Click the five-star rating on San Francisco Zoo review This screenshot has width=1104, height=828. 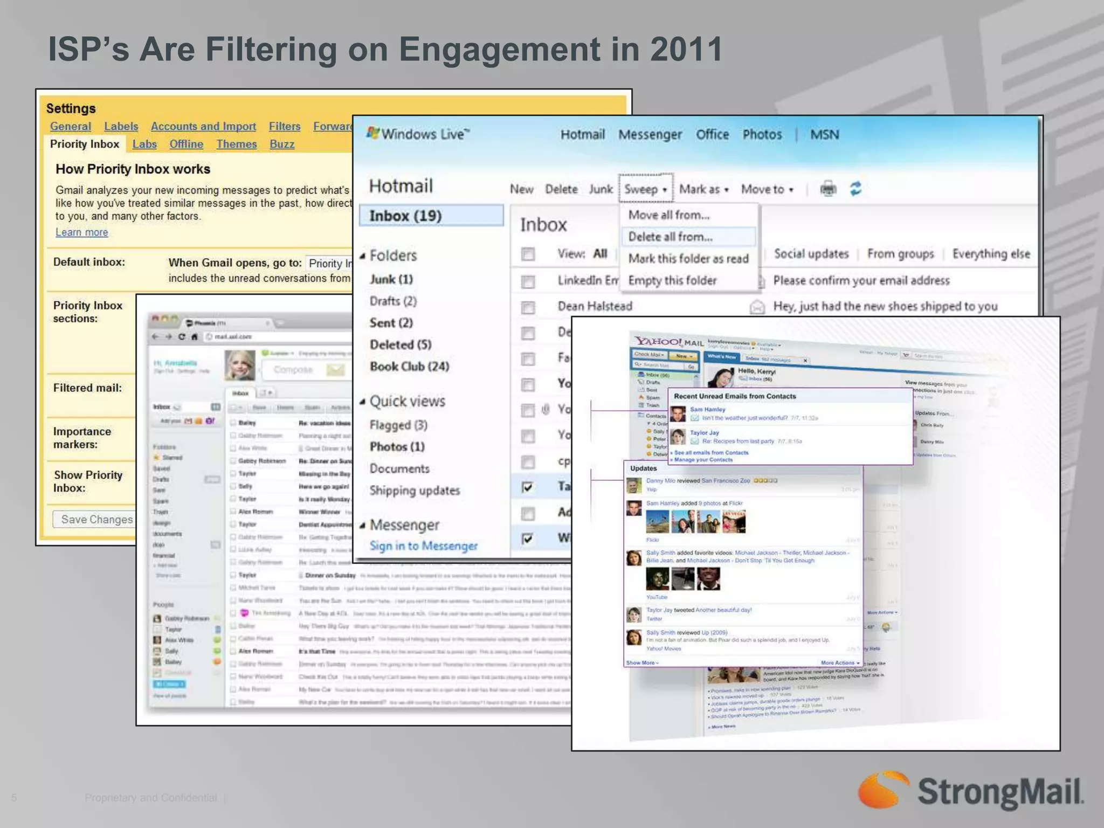(x=765, y=480)
